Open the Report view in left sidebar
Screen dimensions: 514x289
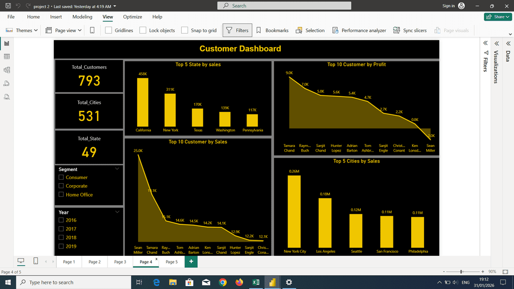click(7, 44)
